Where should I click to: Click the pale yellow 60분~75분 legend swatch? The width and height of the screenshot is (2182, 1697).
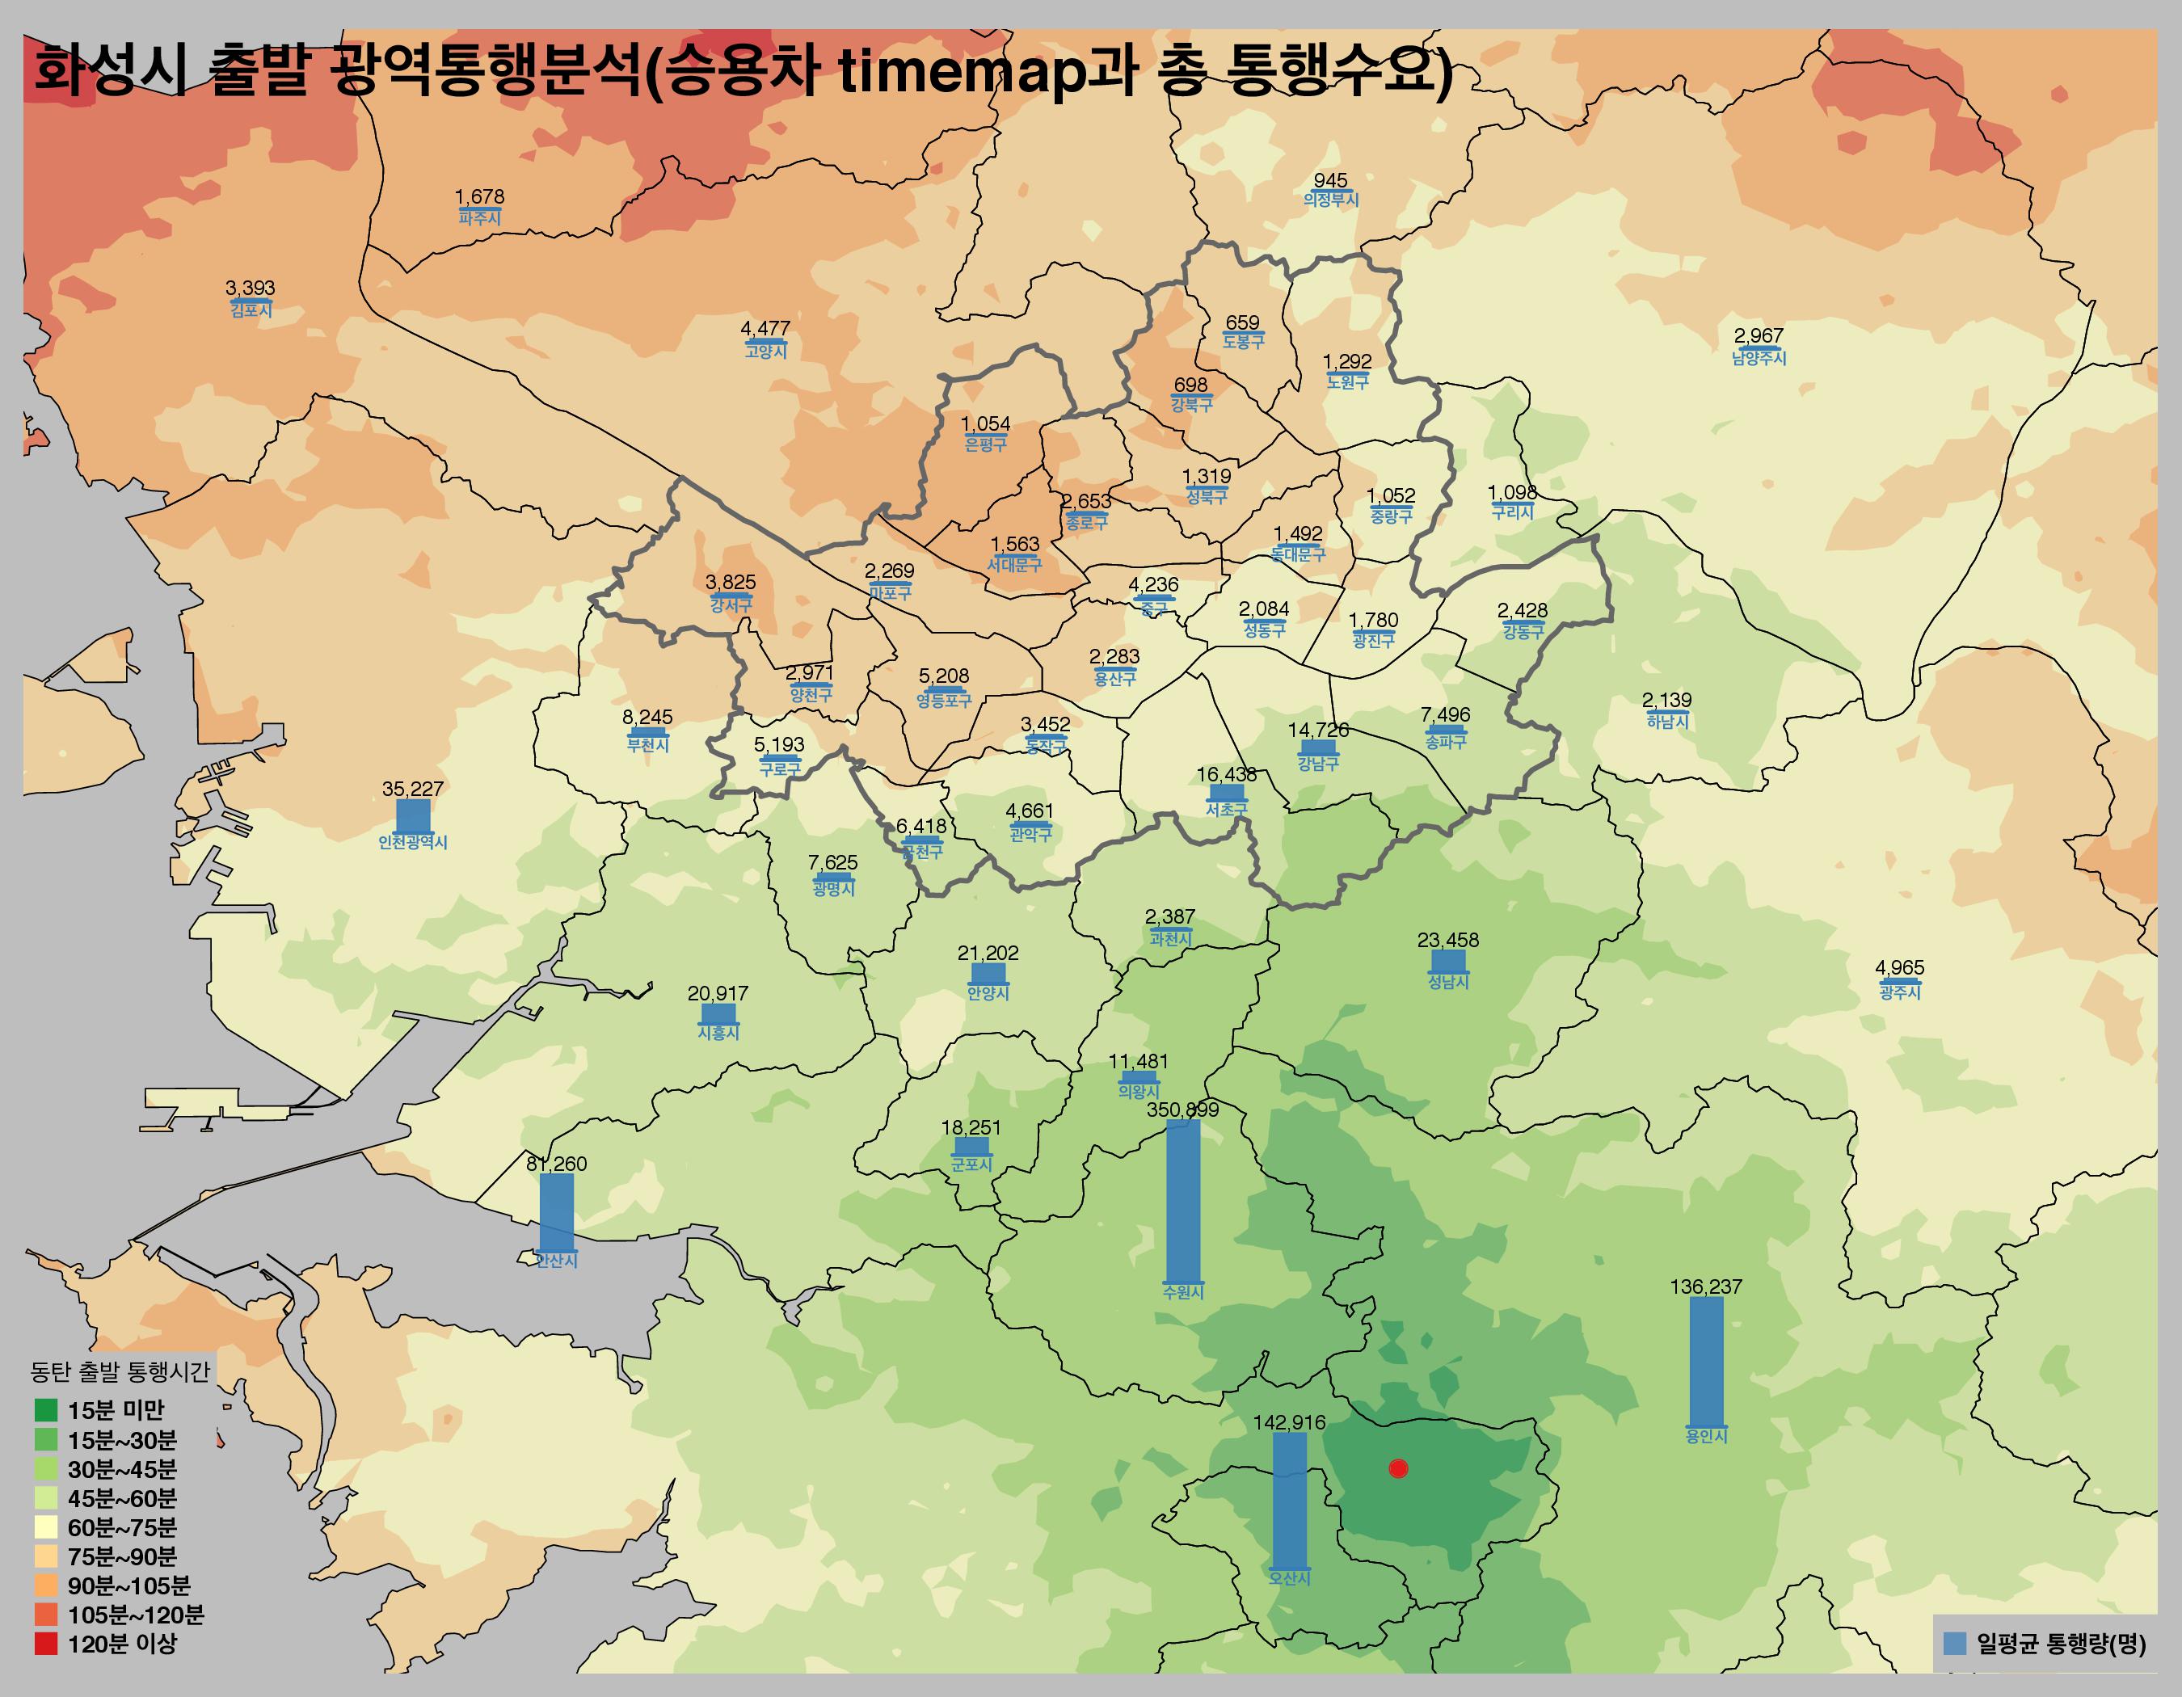[46, 1527]
